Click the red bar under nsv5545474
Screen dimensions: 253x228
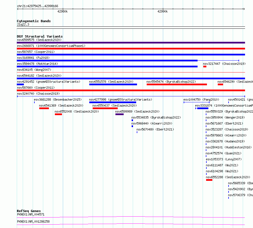pos(177,84)
